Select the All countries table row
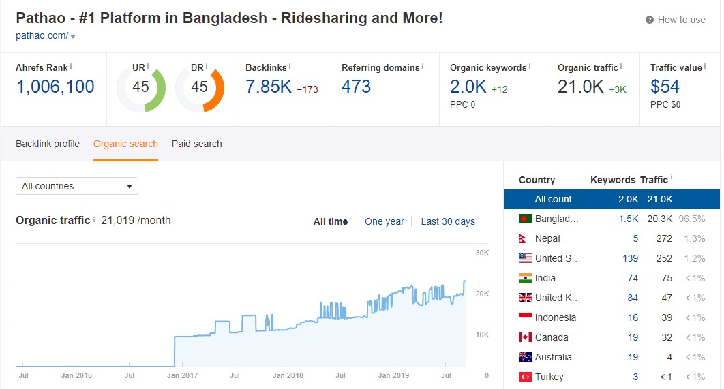The height and width of the screenshot is (389, 724). click(x=612, y=200)
